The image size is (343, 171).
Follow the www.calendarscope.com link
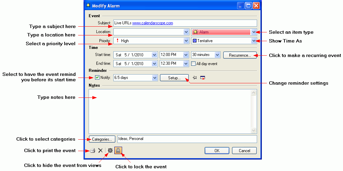coord(153,23)
